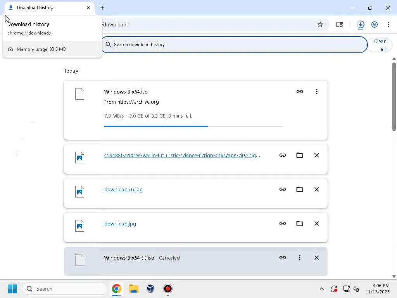Copy download link for Windows 8 x64.iso
The width and height of the screenshot is (397, 298).
(300, 92)
